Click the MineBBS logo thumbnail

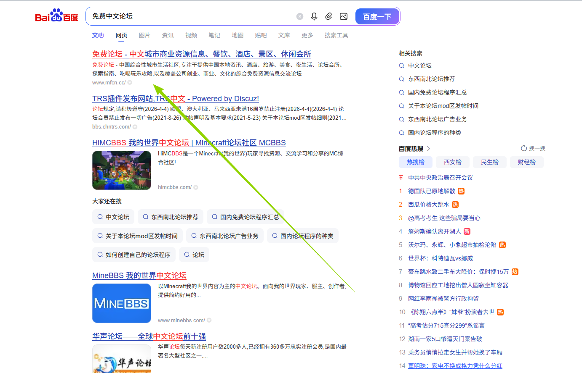coord(122,303)
